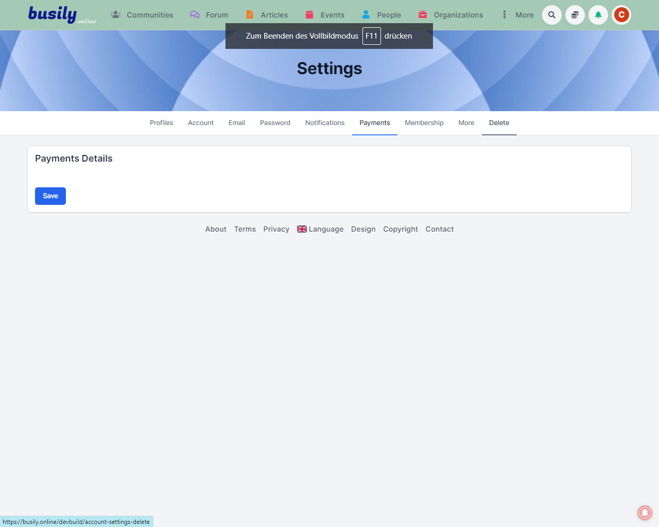Click the red notification bell bubble
659x527 pixels.
645,513
